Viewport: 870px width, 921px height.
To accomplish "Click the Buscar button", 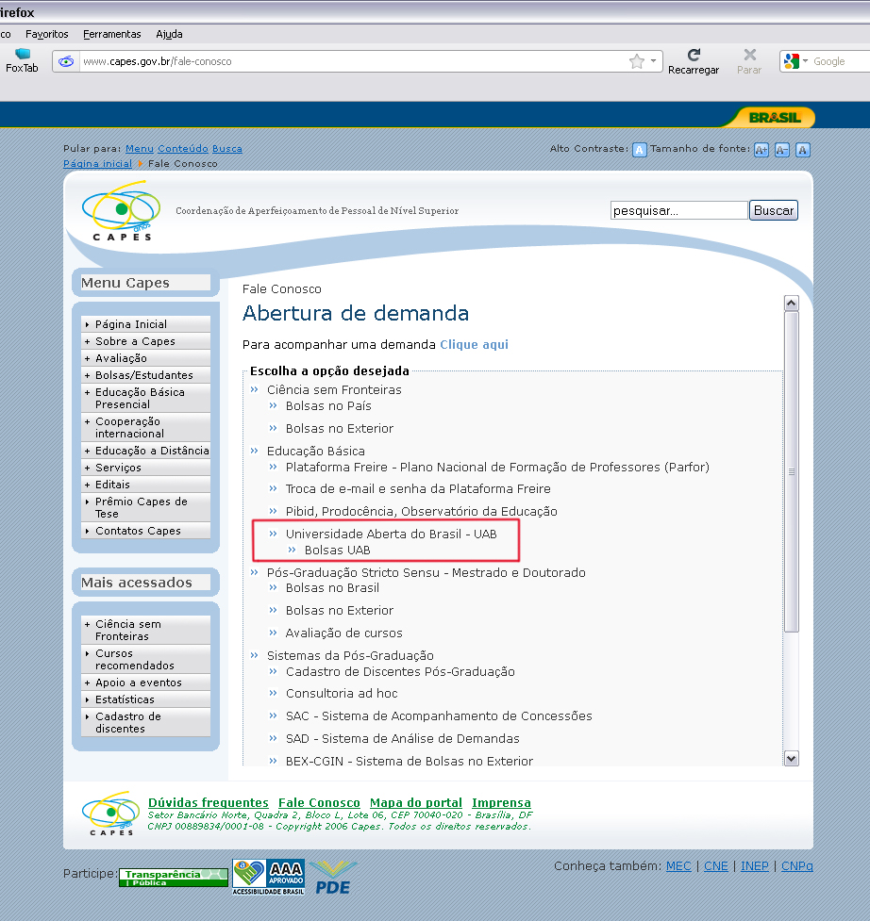I will click(x=774, y=210).
